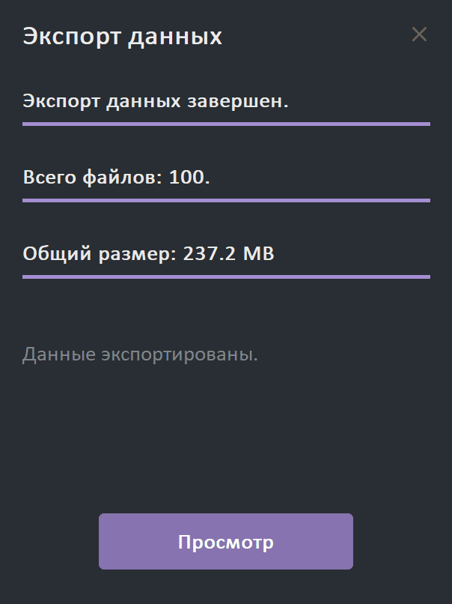Viewport: 452px width, 604px height.
Task: Click the file count value 100
Action: click(x=189, y=178)
